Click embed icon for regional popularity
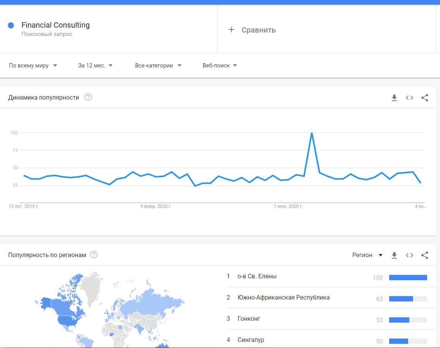Viewport: 440px width, 348px height. click(409, 255)
